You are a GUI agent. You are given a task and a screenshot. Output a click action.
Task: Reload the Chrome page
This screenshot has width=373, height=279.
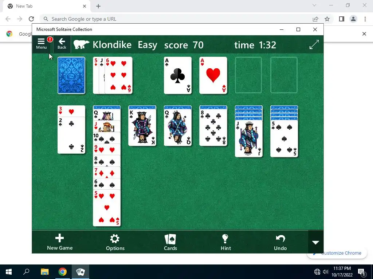[x=31, y=19]
